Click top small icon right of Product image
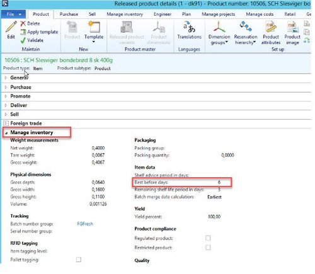The height and width of the screenshot is (274, 315). click(x=307, y=23)
